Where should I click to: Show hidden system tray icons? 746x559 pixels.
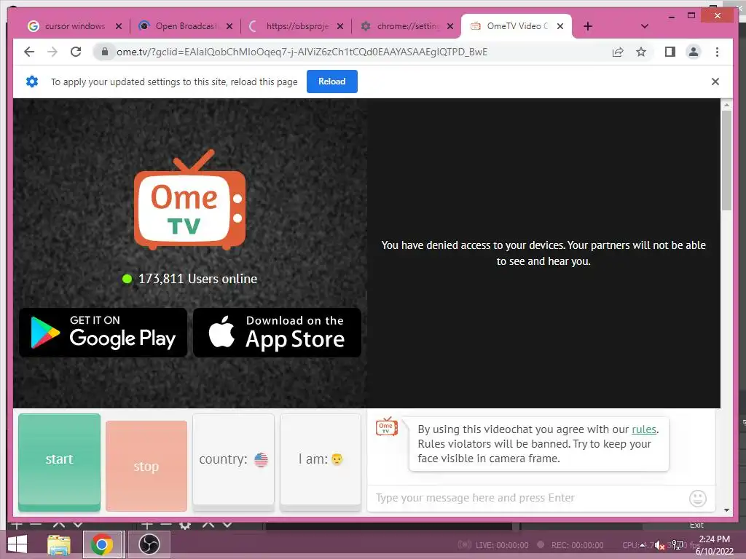coord(643,544)
